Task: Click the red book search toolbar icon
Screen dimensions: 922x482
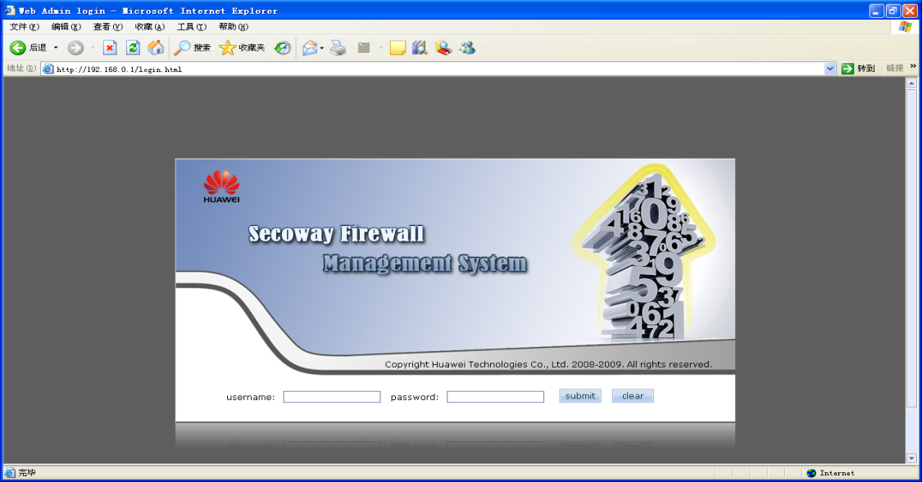Action: [x=443, y=47]
